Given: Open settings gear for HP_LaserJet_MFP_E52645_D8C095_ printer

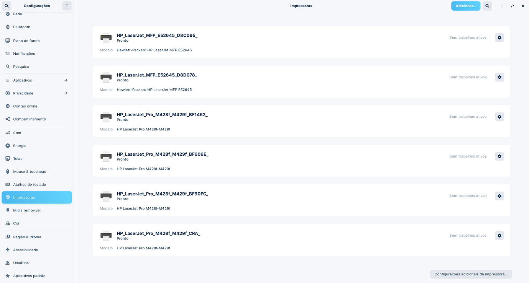Looking at the screenshot, I should pyautogui.click(x=499, y=37).
